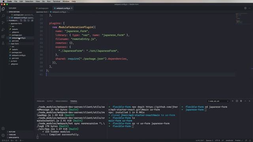Expand the us-form folder
Viewport: 253px width, 142px height.
(20, 61)
